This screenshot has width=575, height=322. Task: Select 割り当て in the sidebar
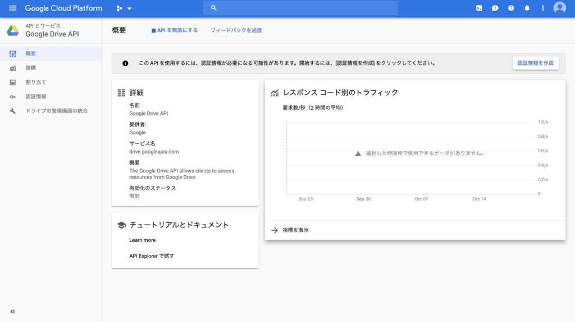pyautogui.click(x=51, y=82)
